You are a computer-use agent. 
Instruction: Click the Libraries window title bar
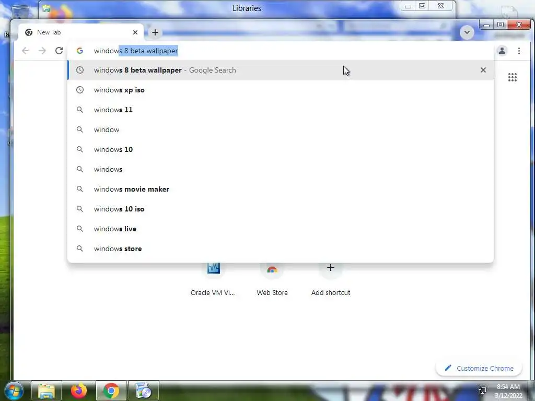coord(247,8)
